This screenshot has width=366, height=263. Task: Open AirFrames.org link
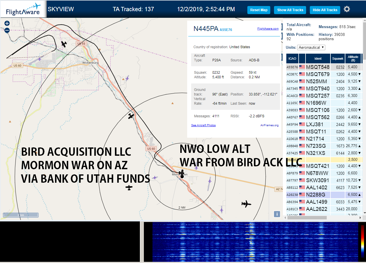[x=269, y=125]
